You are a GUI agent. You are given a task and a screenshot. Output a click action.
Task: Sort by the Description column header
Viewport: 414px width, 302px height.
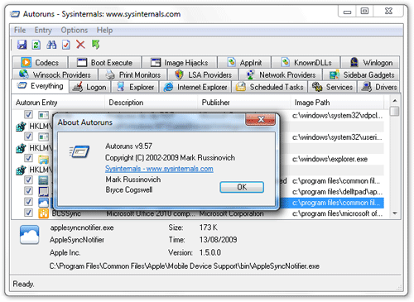pyautogui.click(x=151, y=103)
